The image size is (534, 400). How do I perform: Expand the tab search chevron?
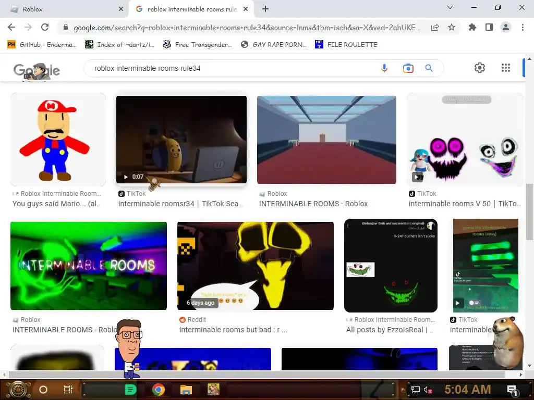pyautogui.click(x=450, y=7)
